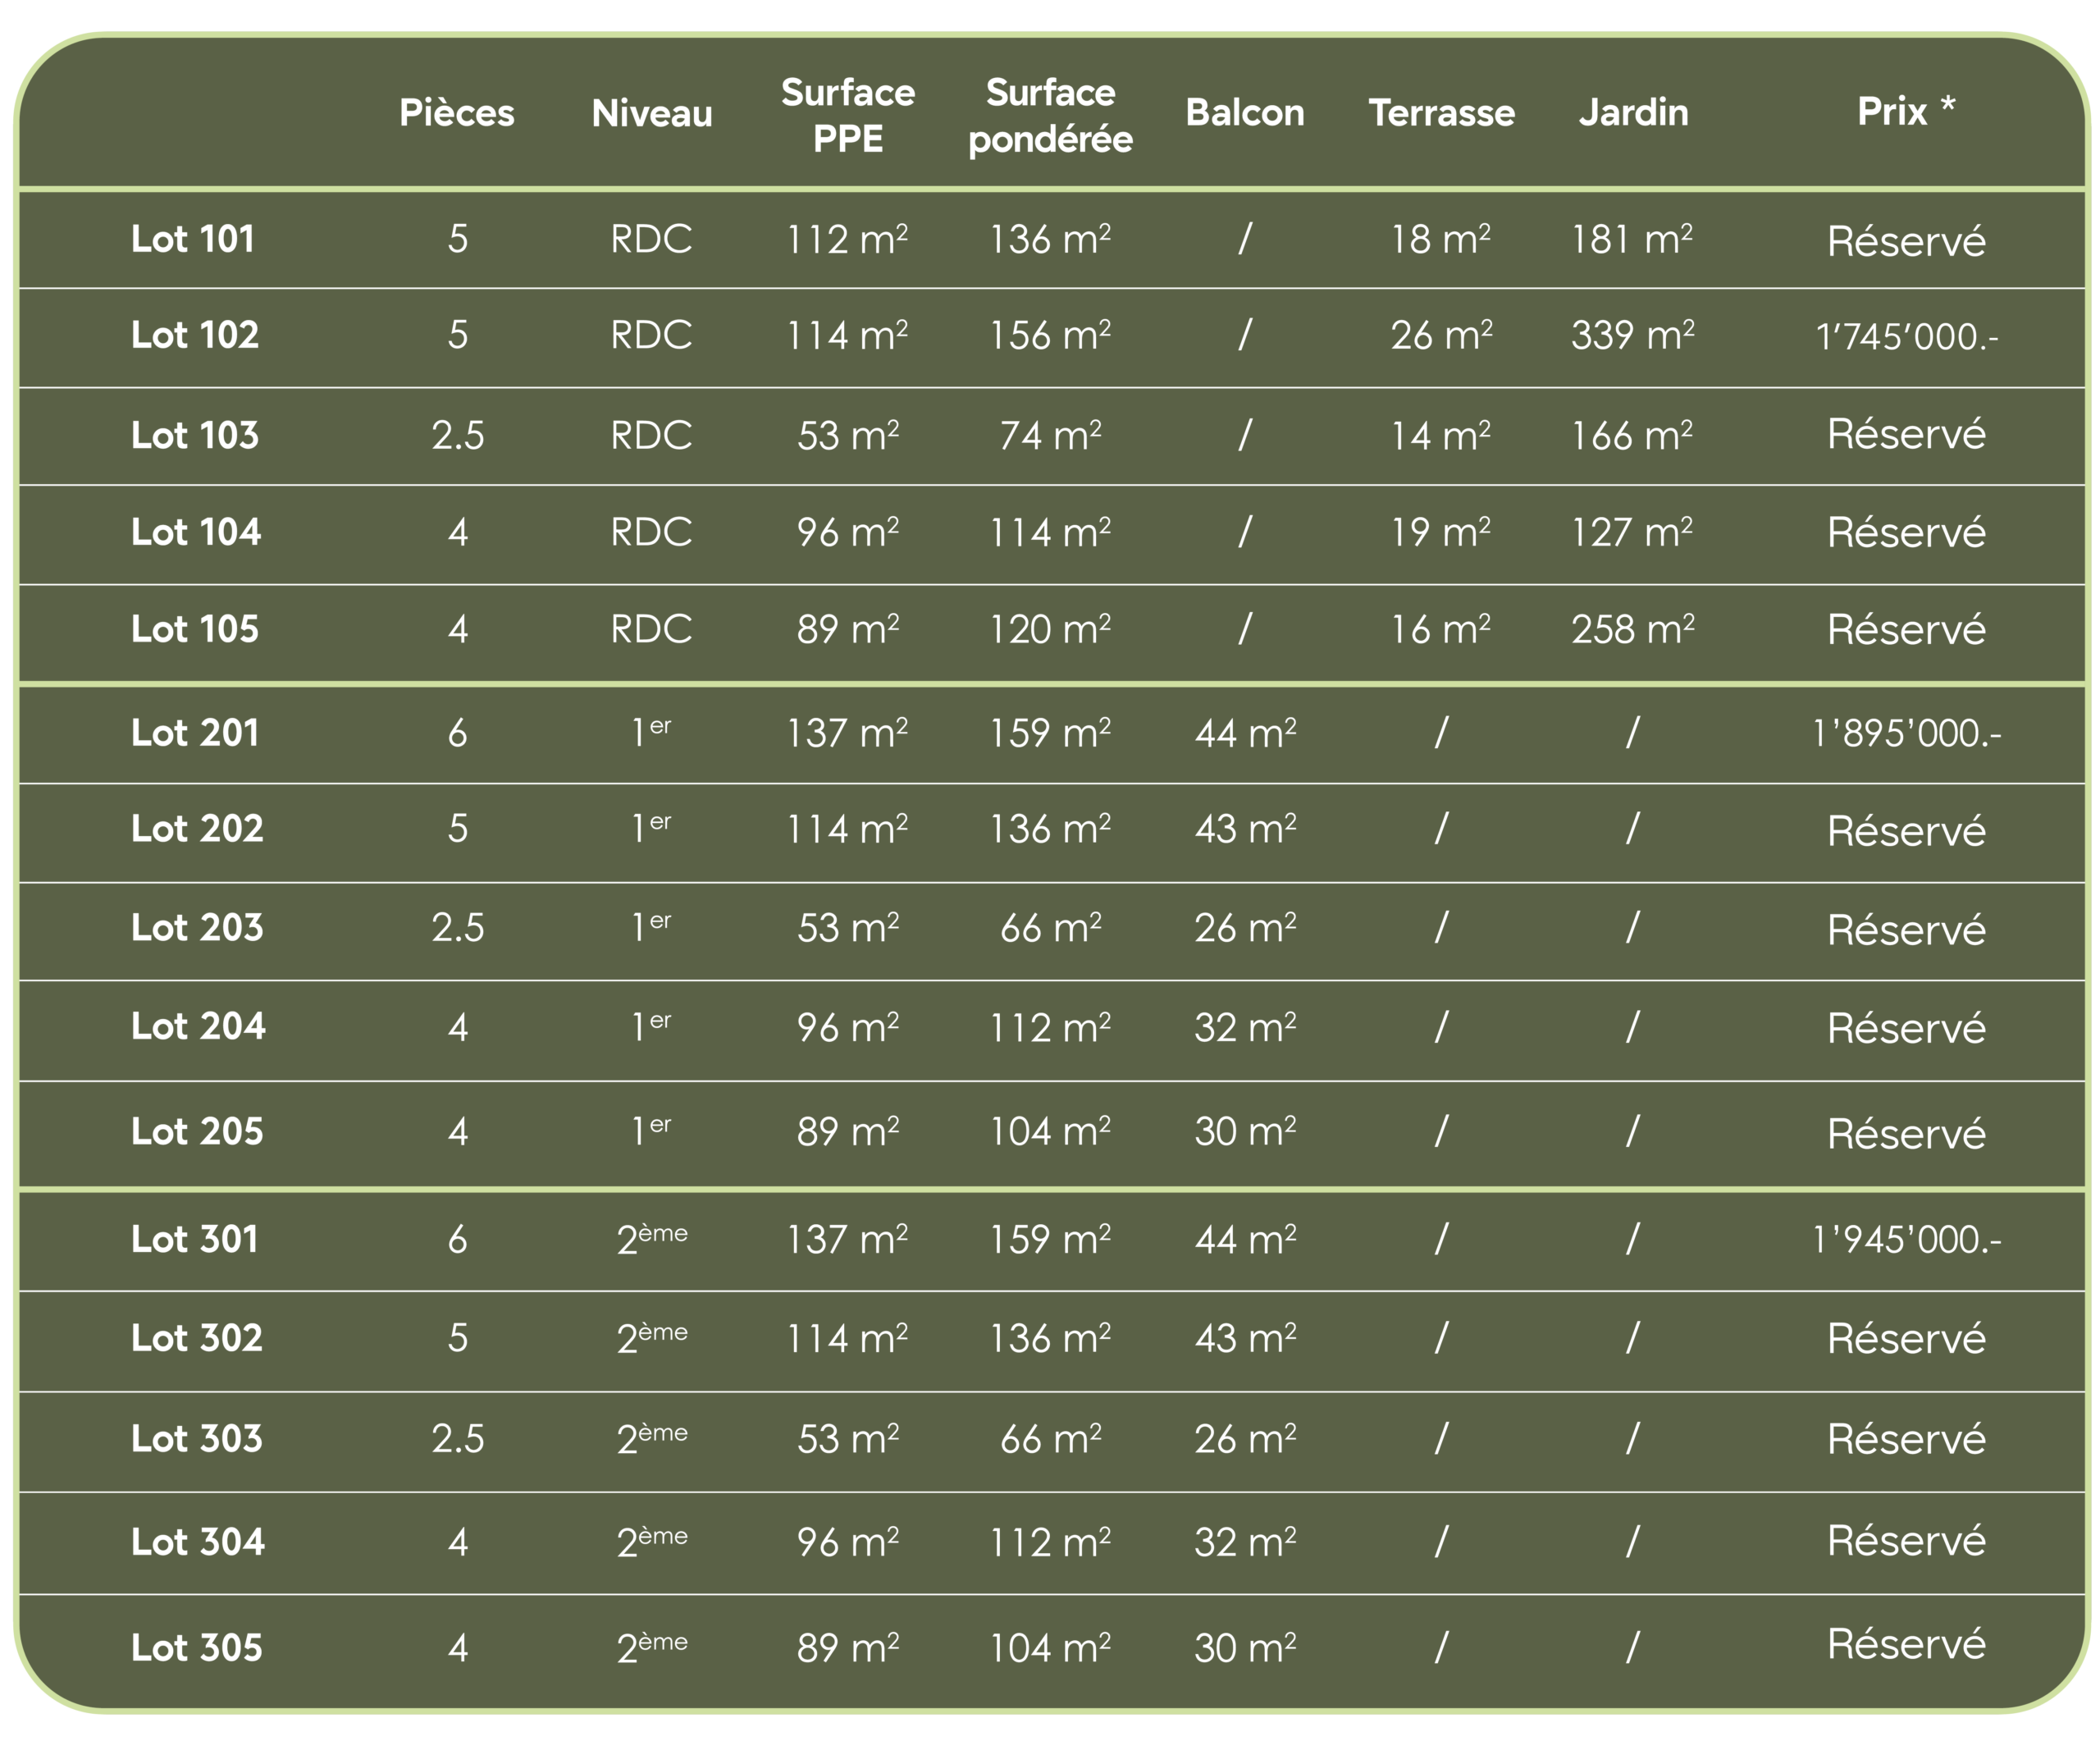Click the Surface PPE column header
The height and width of the screenshot is (1750, 2100).
coord(848,115)
